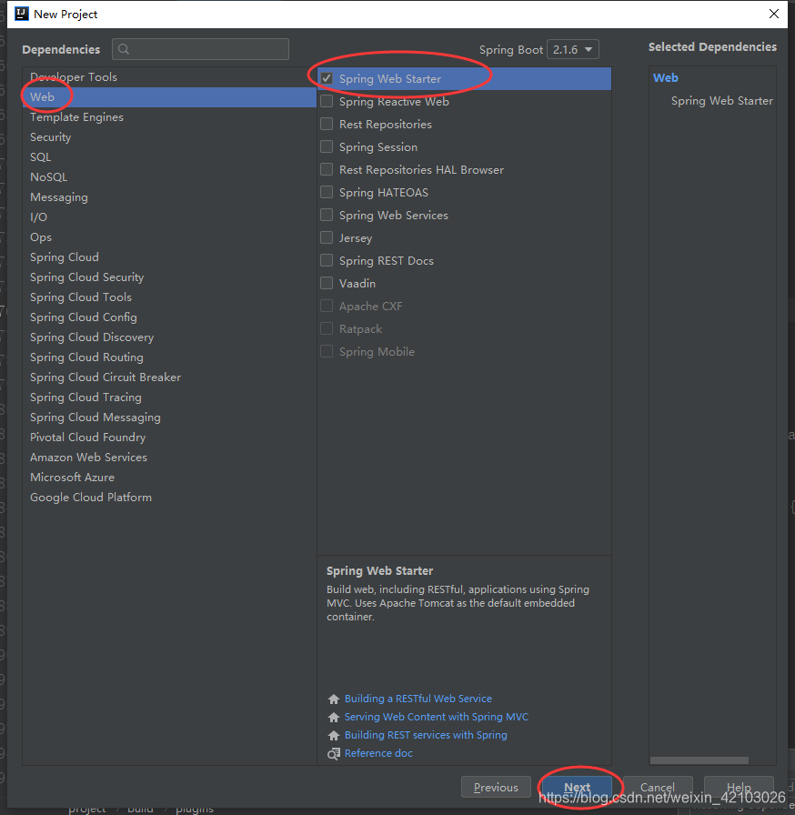Click home icon beside Building a RESTful Web Service

[x=334, y=699]
